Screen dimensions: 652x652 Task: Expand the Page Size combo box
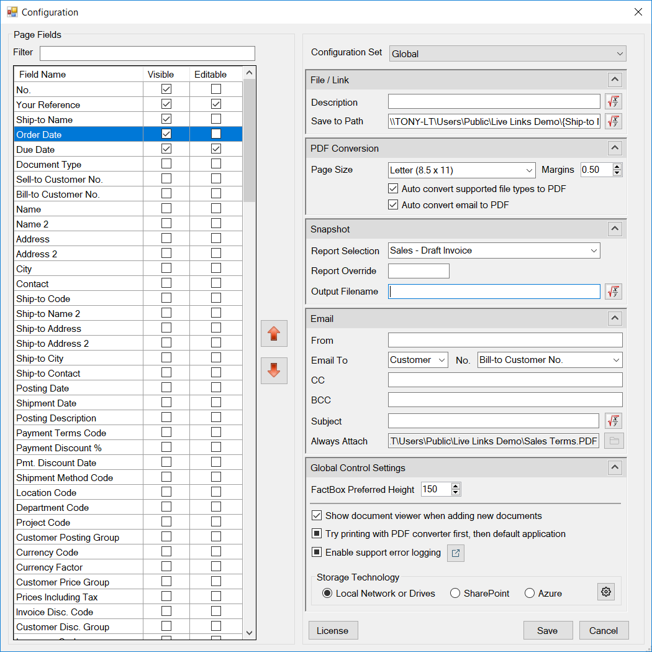point(528,170)
